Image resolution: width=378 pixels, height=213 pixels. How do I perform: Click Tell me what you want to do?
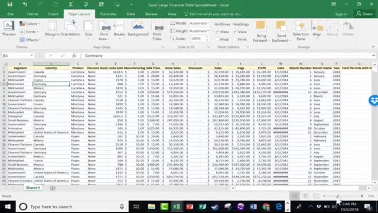[213, 14]
